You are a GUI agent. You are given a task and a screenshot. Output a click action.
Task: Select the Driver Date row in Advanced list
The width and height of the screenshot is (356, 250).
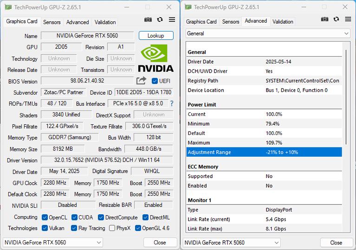(264, 62)
